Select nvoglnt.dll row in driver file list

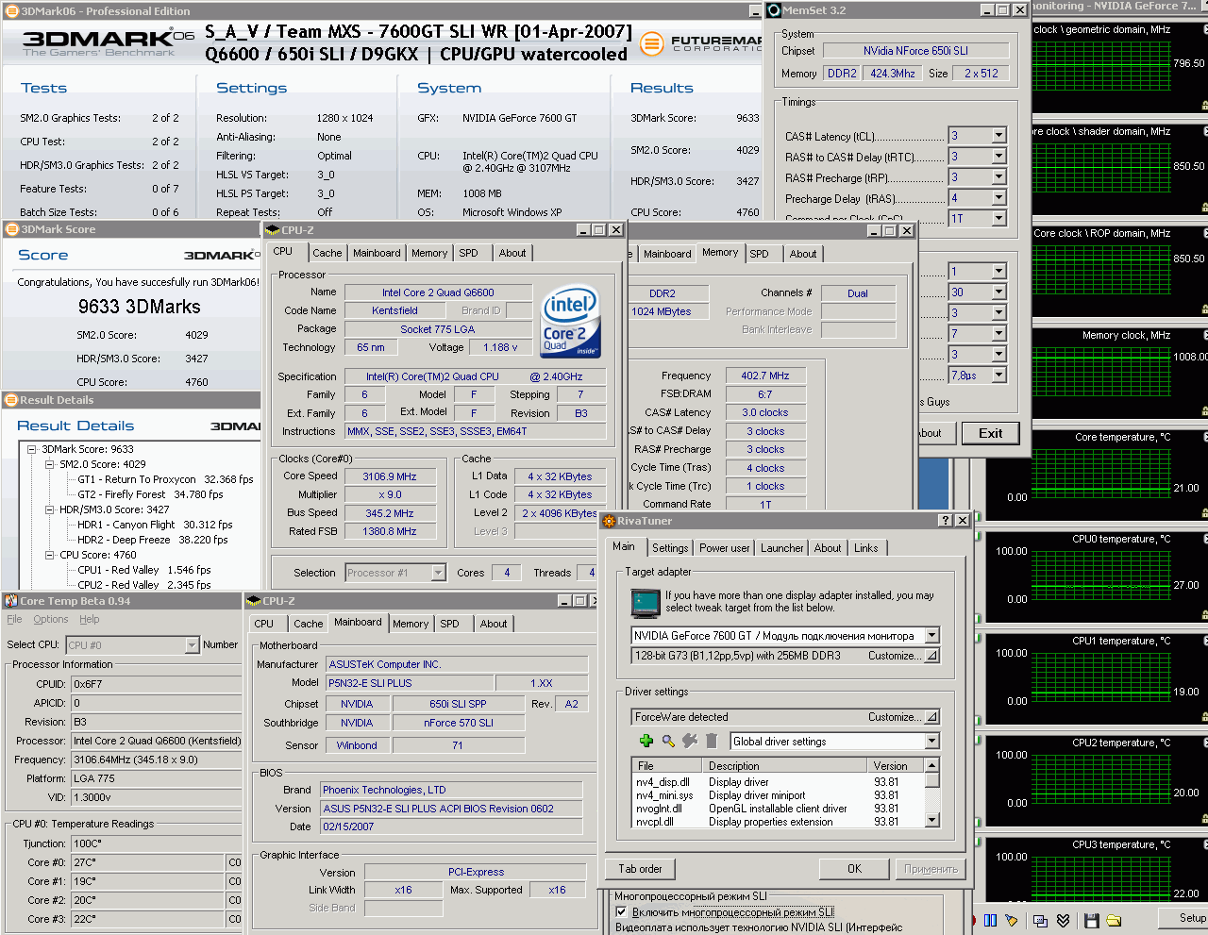779,809
